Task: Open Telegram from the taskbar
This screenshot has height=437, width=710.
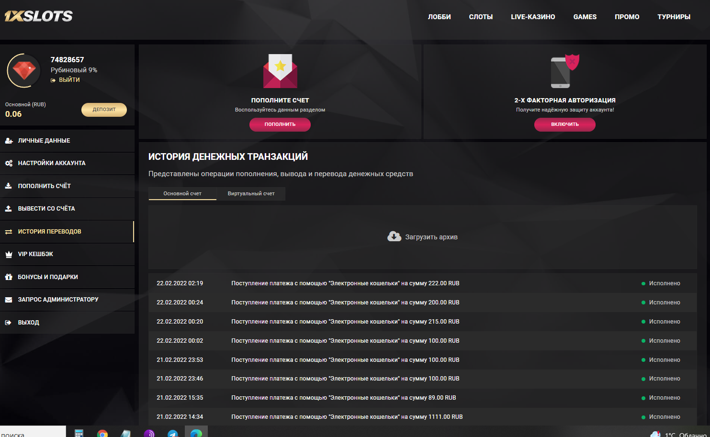Action: 173,434
